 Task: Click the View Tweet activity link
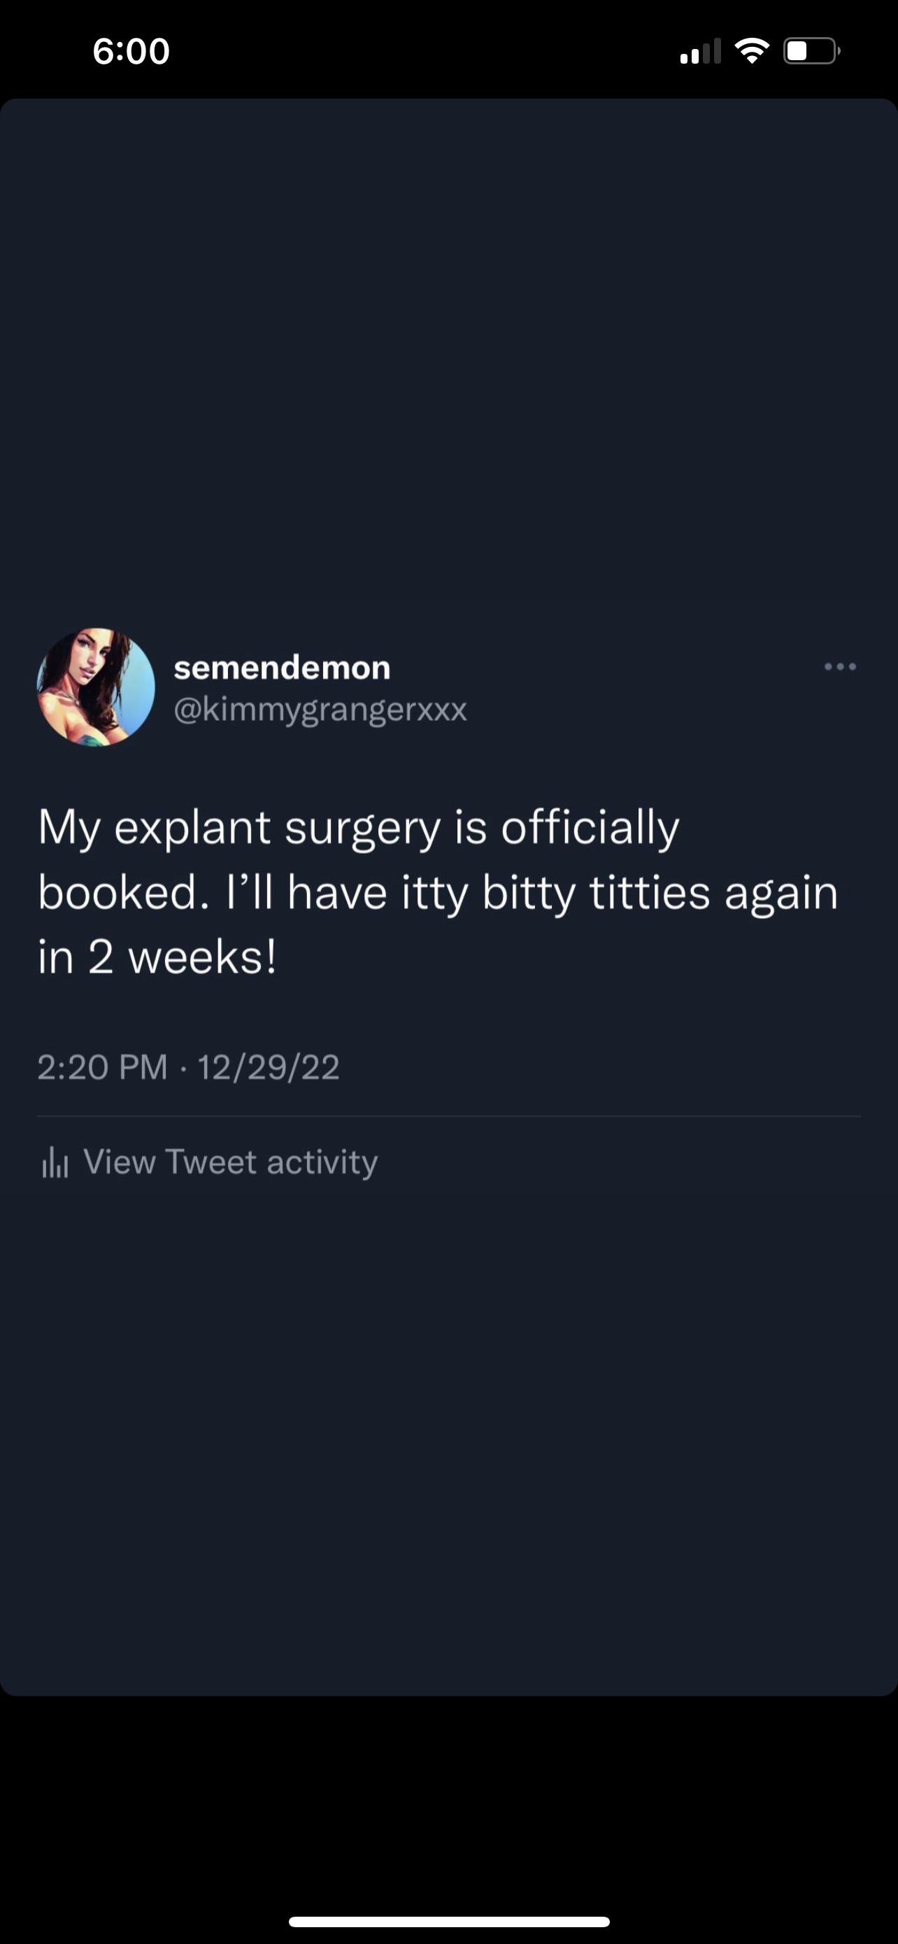230,1162
